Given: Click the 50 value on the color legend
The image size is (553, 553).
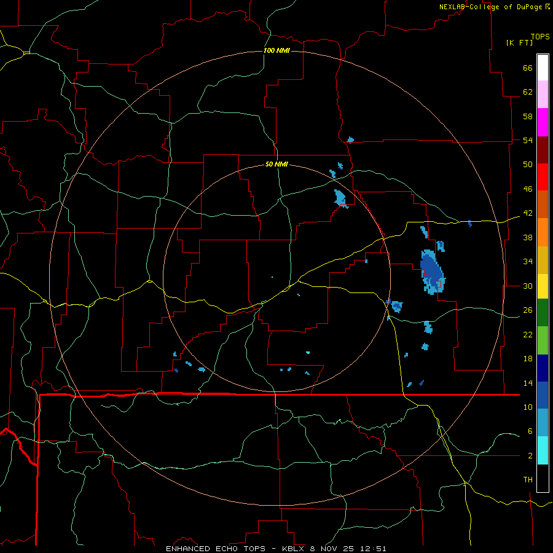Looking at the screenshot, I should 528,165.
